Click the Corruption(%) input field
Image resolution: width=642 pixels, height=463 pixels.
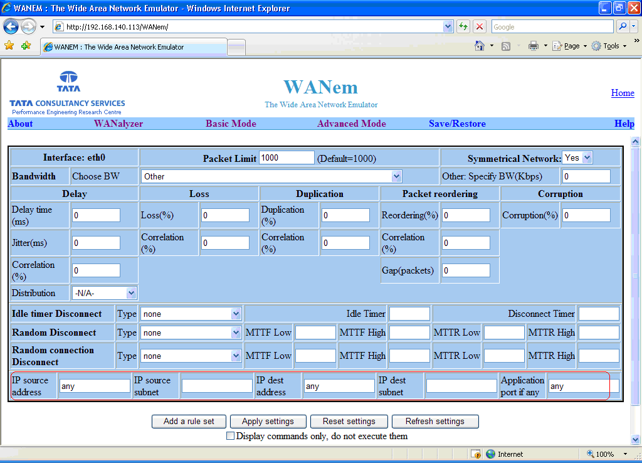click(x=586, y=215)
